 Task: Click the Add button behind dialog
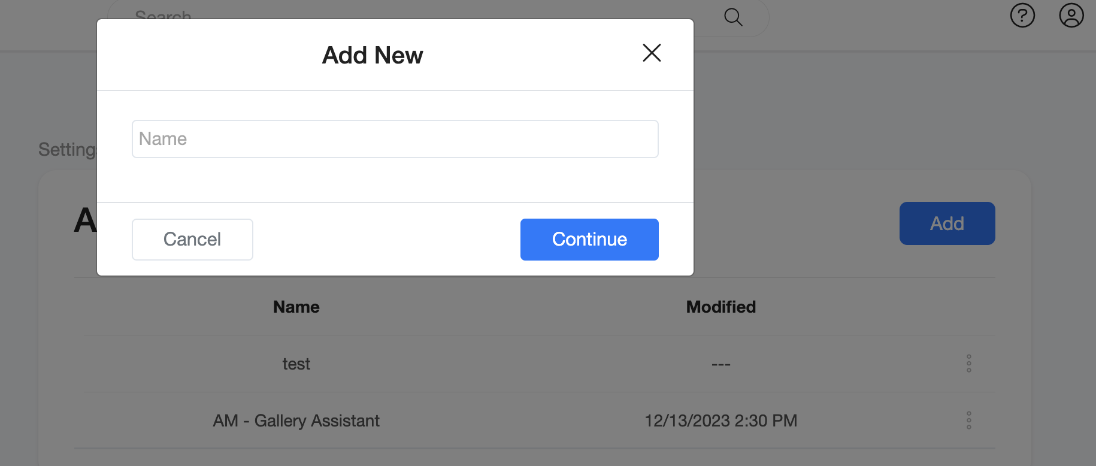point(947,223)
